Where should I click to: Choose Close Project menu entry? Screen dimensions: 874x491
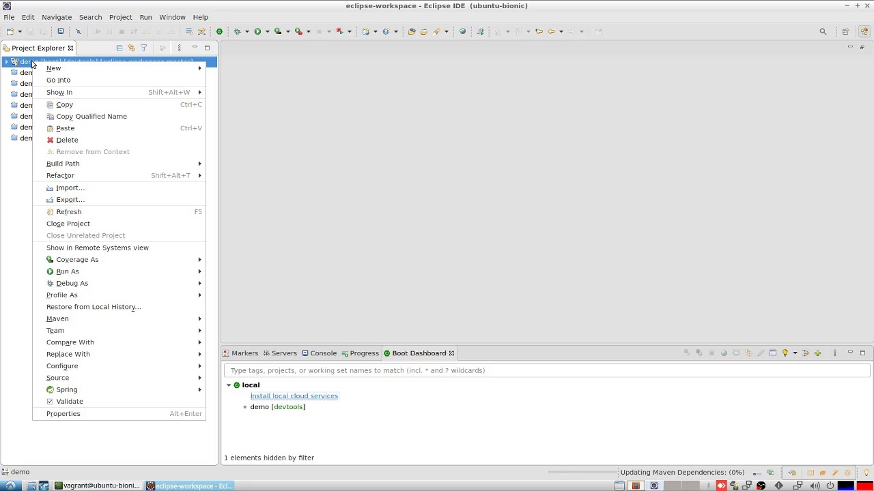(x=119, y=224)
